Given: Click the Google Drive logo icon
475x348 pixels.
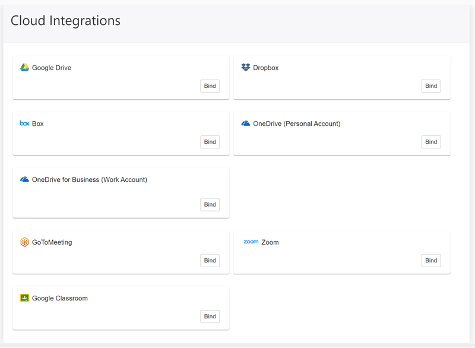Looking at the screenshot, I should click(x=24, y=68).
